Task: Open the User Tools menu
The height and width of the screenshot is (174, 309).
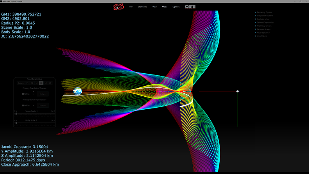Action: (x=142, y=7)
